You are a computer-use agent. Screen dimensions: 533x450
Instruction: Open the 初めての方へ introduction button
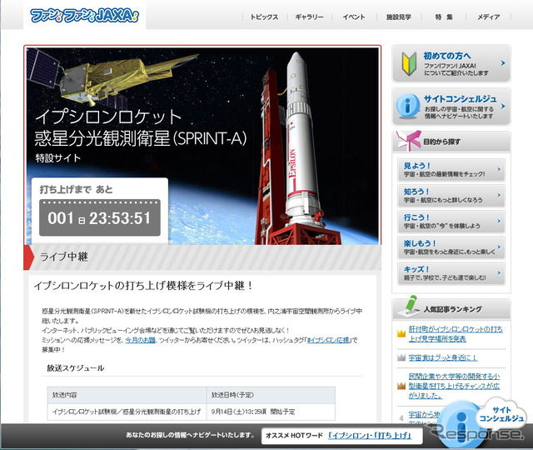tap(451, 63)
